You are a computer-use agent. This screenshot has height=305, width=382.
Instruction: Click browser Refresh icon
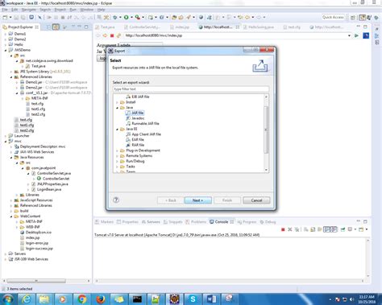pyautogui.click(x=118, y=35)
